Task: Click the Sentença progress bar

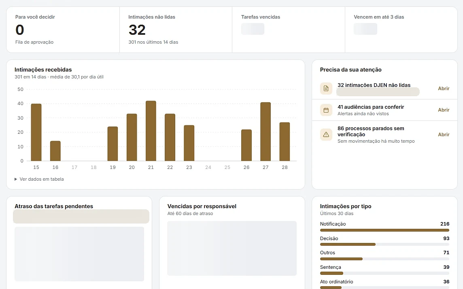Action: pyautogui.click(x=384, y=273)
